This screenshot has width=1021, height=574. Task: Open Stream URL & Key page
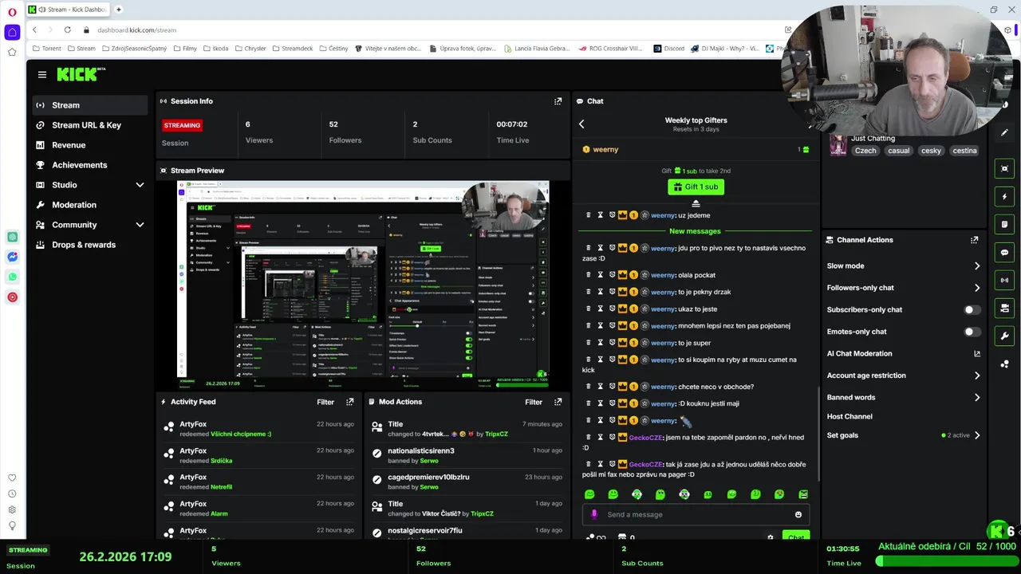click(x=90, y=125)
